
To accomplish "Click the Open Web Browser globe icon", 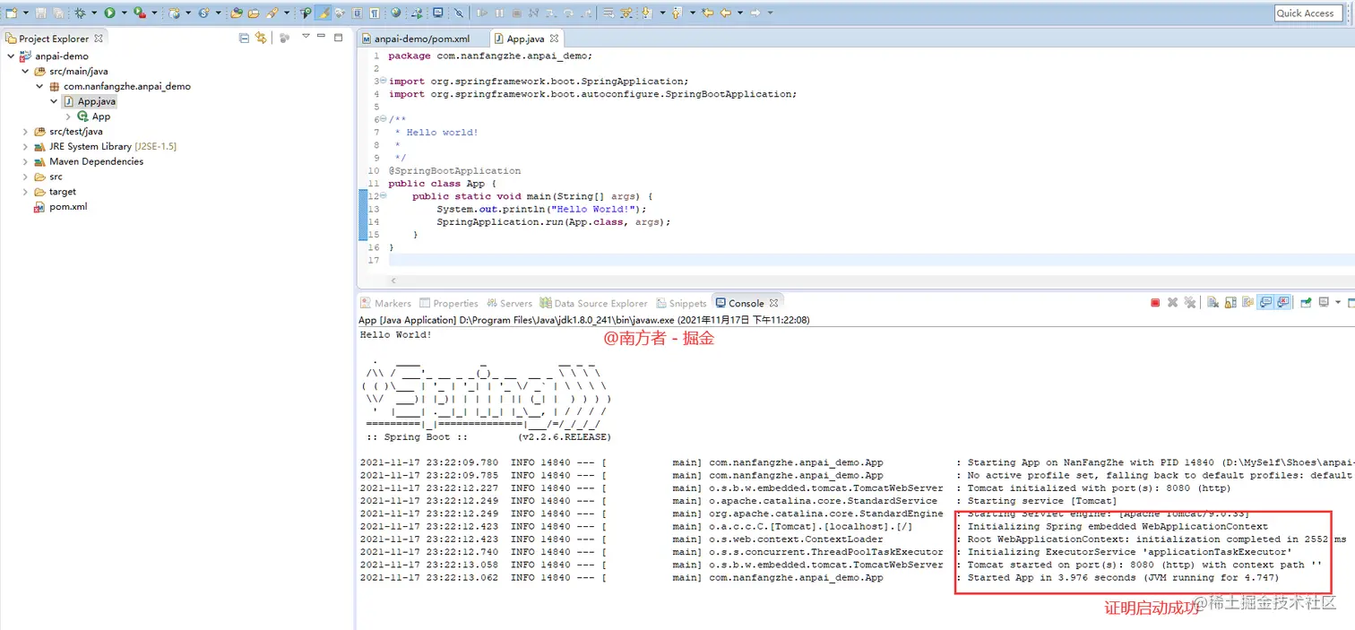I will coord(395,13).
